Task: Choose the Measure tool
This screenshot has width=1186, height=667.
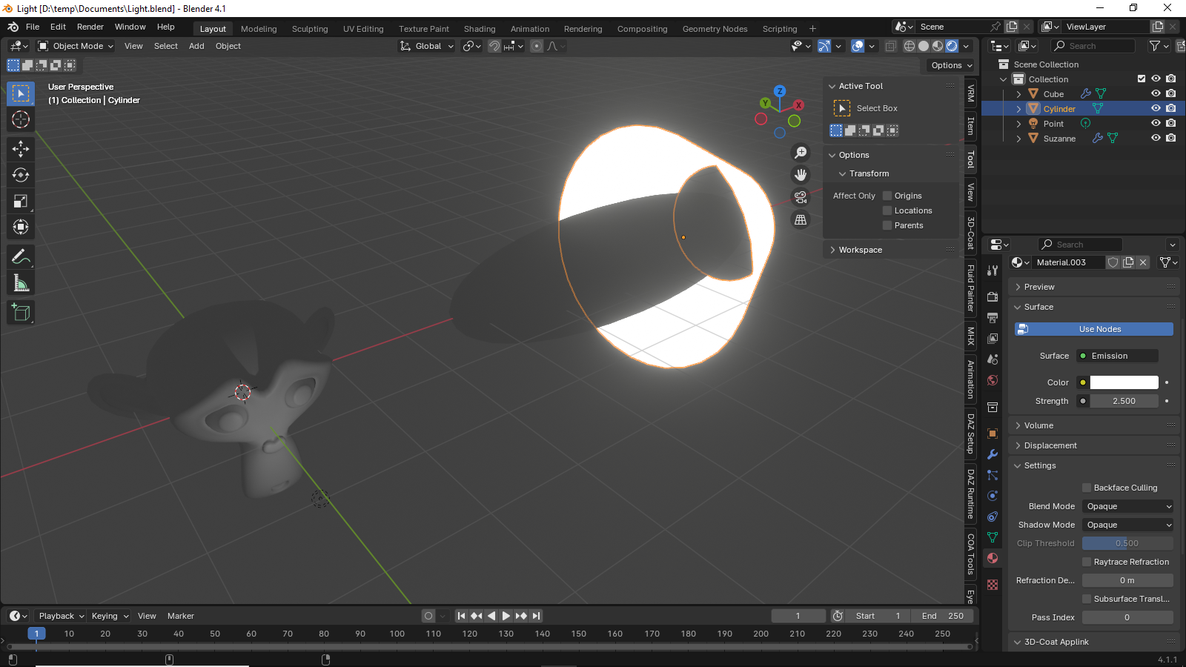Action: [21, 283]
